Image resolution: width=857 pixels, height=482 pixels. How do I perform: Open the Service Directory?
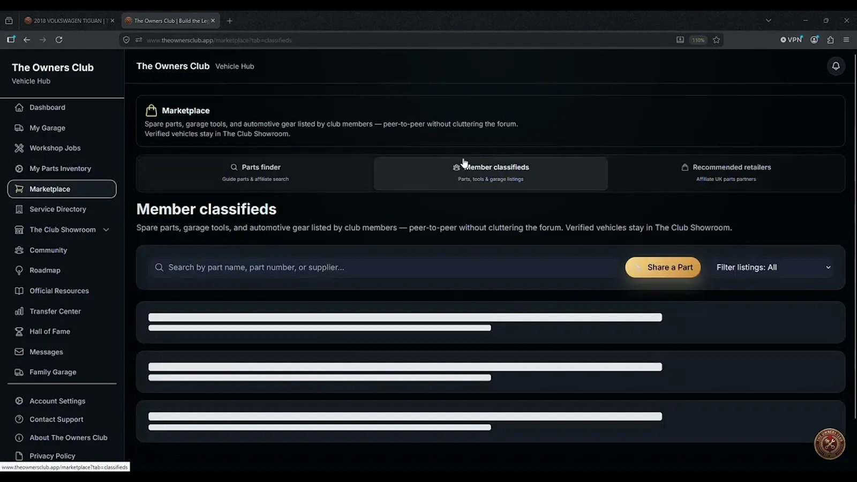tap(62, 209)
